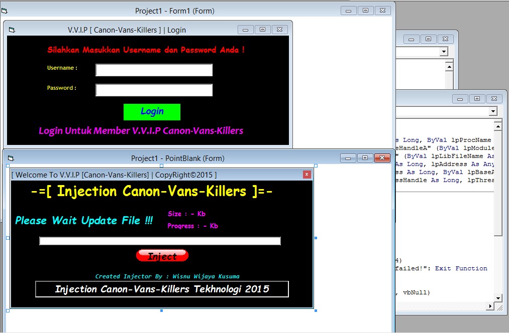Minimize the upper background code window
The image size is (509, 333).
tap(412, 39)
